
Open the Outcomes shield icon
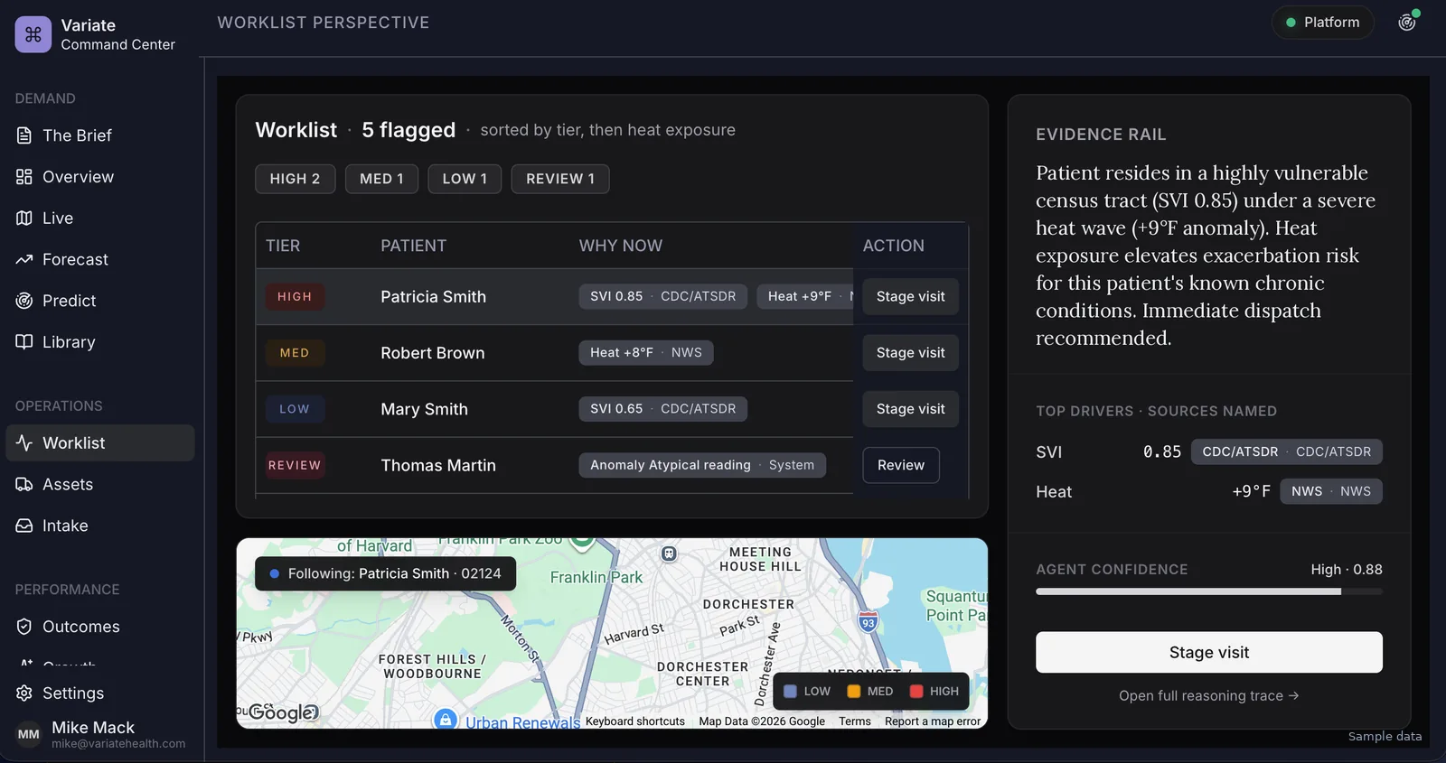(24, 627)
